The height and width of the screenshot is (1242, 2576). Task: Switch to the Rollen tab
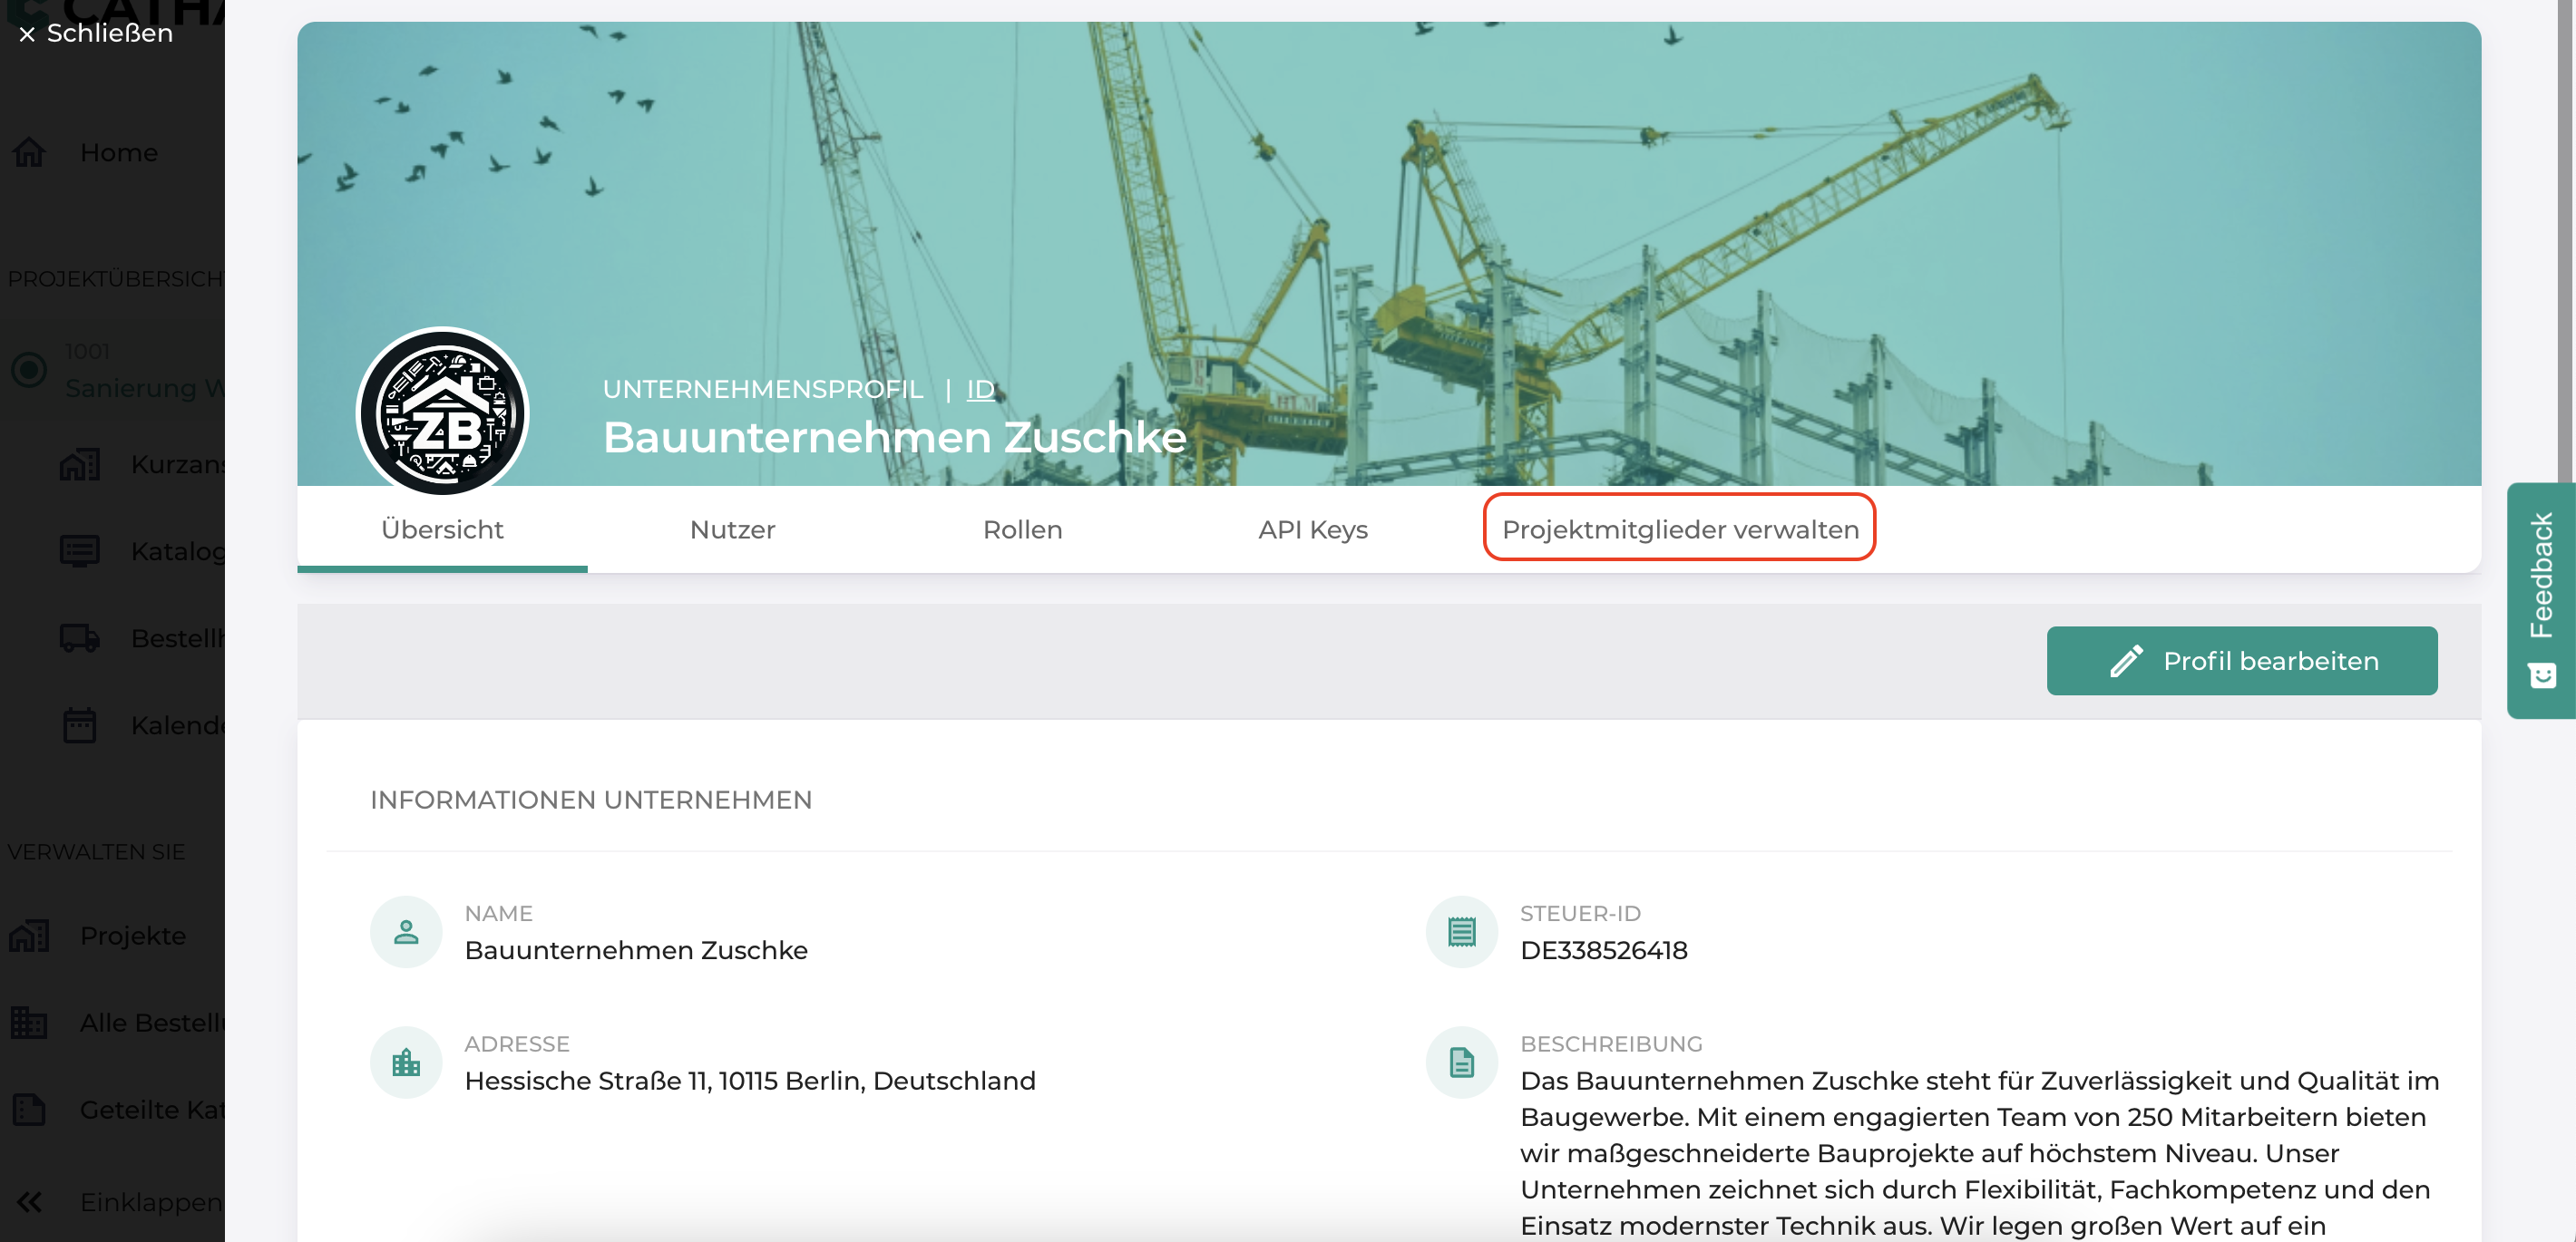tap(1022, 529)
